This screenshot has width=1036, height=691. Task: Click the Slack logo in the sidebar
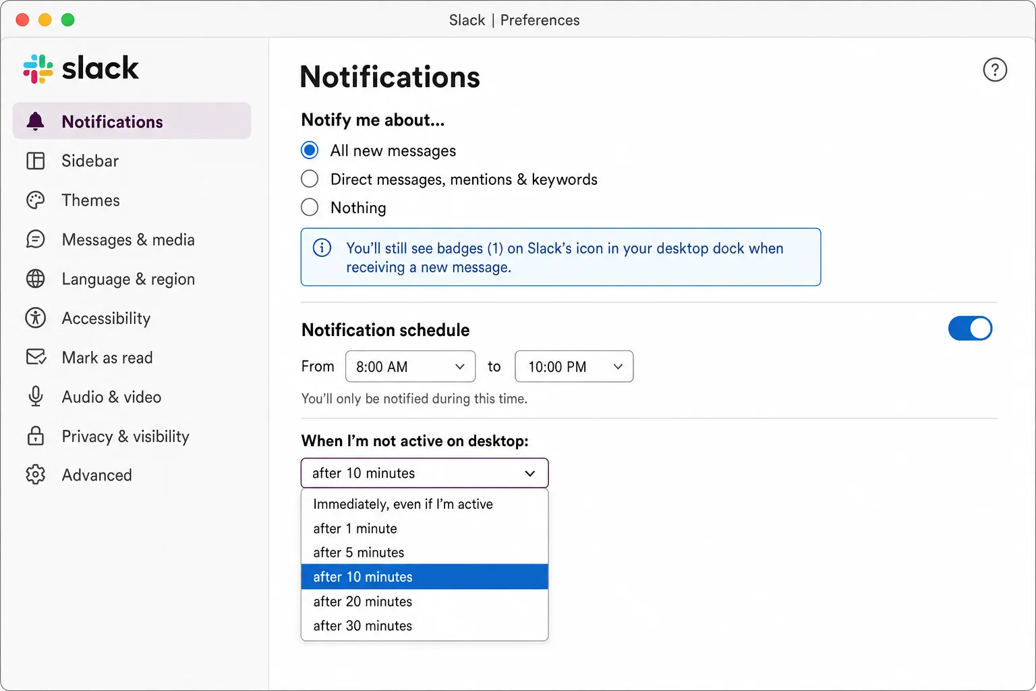(x=81, y=68)
